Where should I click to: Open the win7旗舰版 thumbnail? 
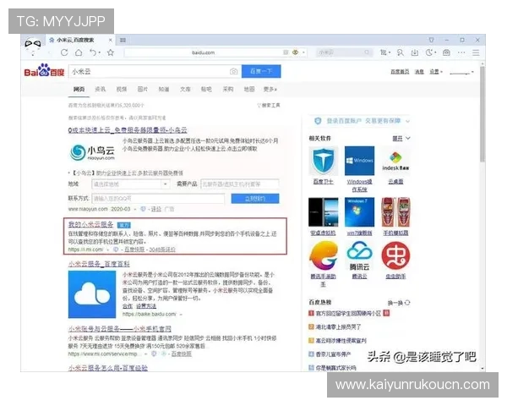pos(359,212)
